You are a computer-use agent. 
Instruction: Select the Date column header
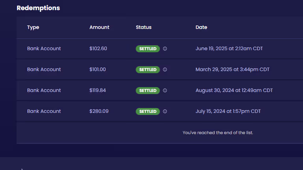click(201, 27)
